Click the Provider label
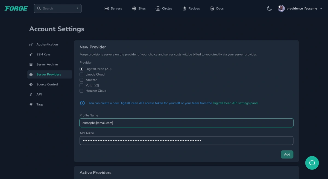Screen dimensions: 328x179 point(86,62)
